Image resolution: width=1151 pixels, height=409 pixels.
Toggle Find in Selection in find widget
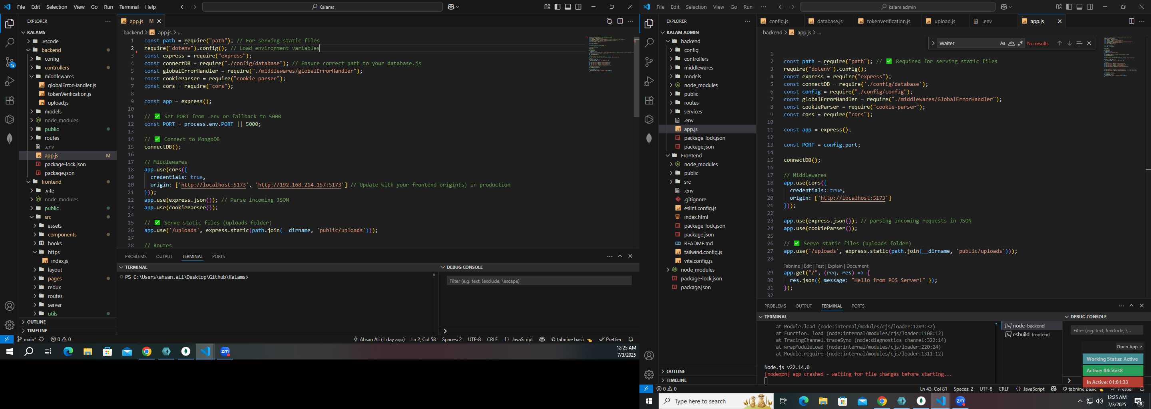pos(1079,43)
